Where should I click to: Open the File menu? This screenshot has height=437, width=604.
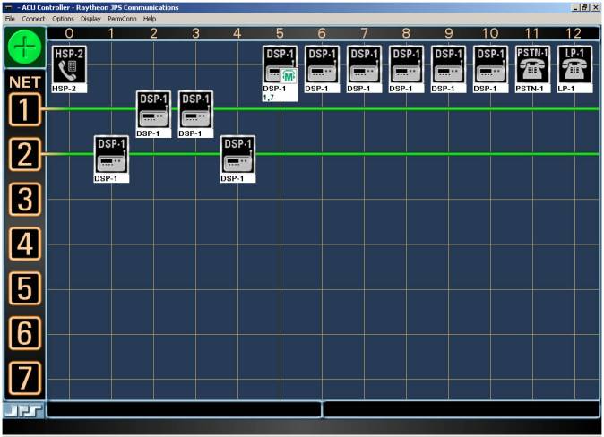point(10,18)
